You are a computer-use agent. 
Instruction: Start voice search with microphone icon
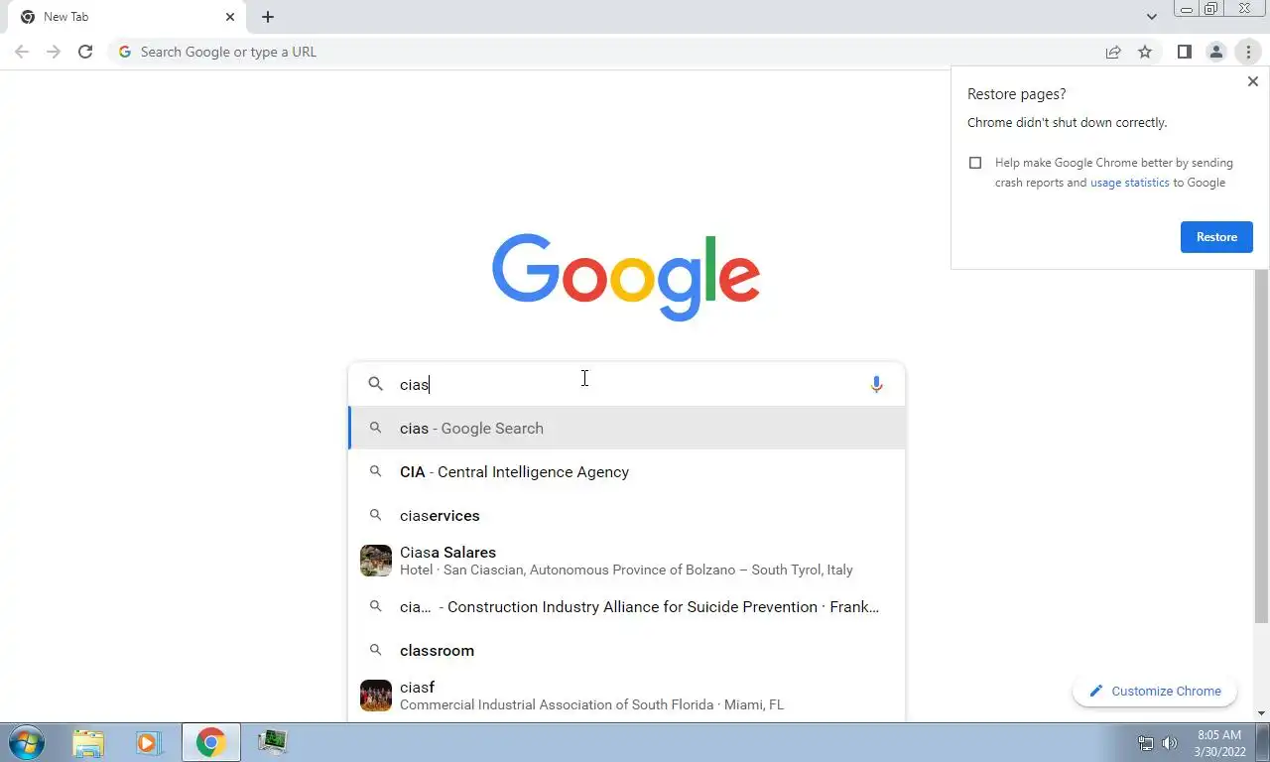(876, 384)
